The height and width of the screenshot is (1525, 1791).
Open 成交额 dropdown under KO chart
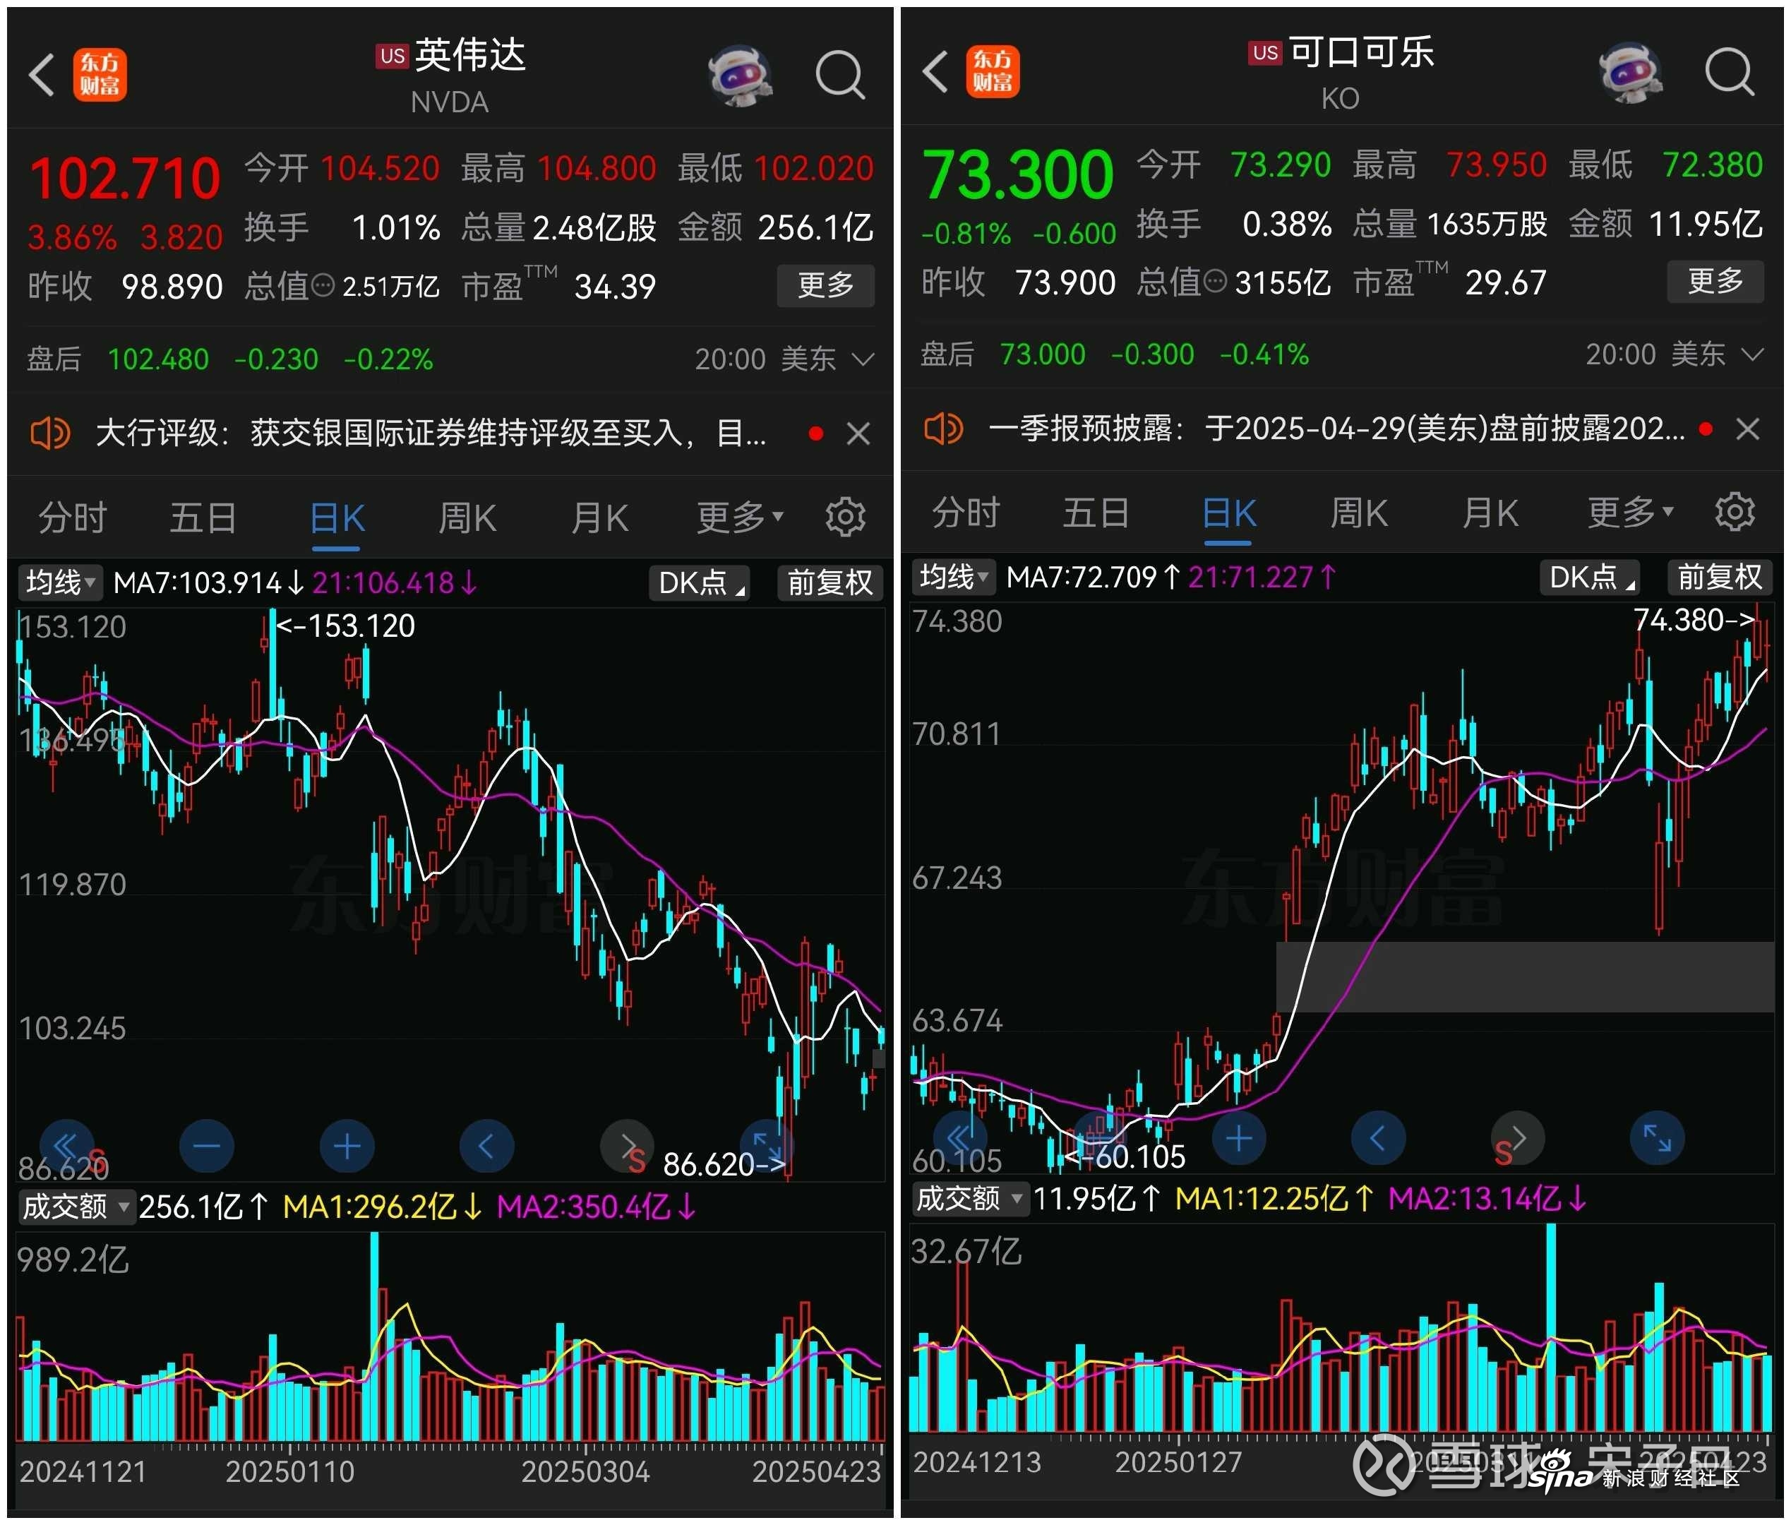970,1198
